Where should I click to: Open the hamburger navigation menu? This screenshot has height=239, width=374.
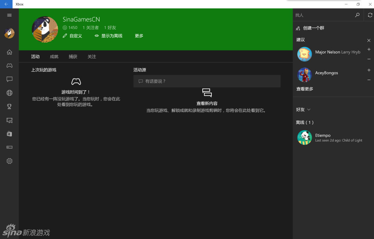click(x=9, y=15)
